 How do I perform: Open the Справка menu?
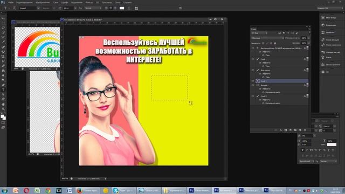[x=127, y=2]
